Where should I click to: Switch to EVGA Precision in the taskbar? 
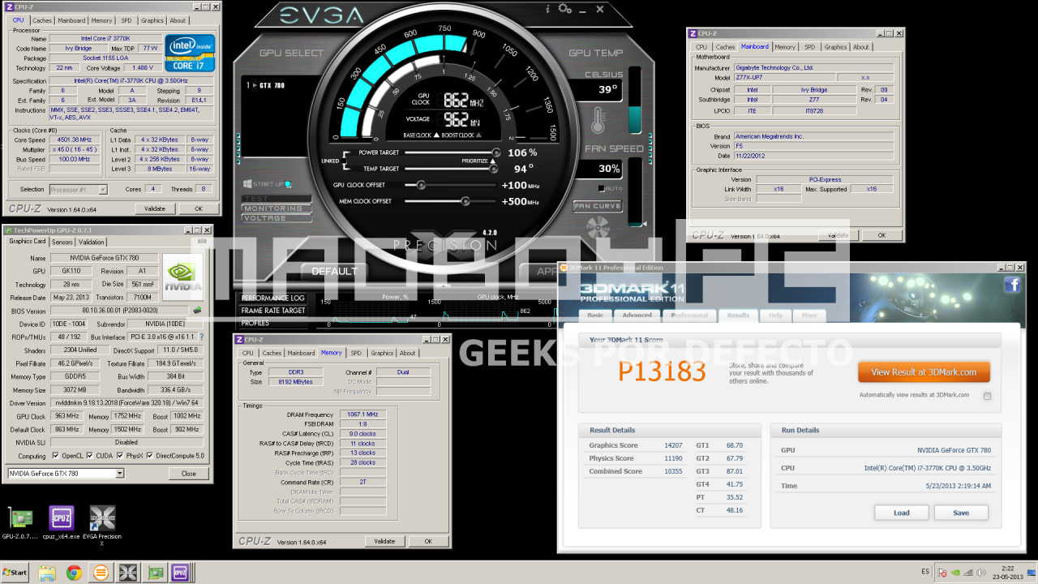pos(127,573)
